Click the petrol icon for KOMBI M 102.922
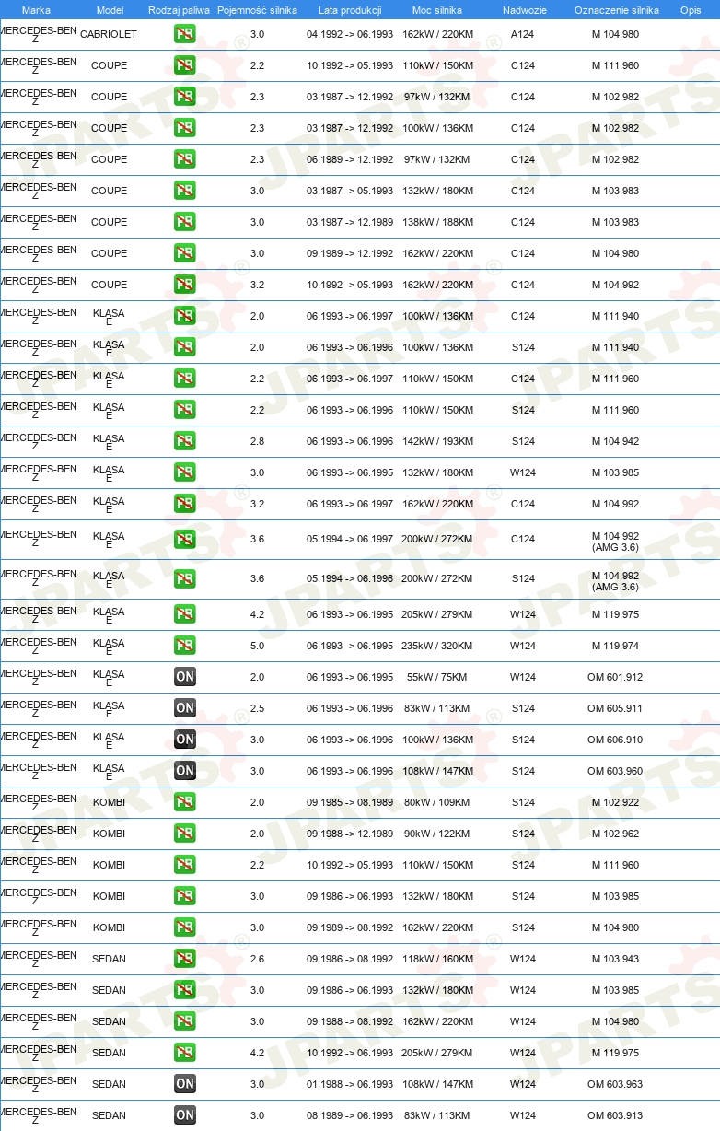The height and width of the screenshot is (1131, 720). (185, 802)
